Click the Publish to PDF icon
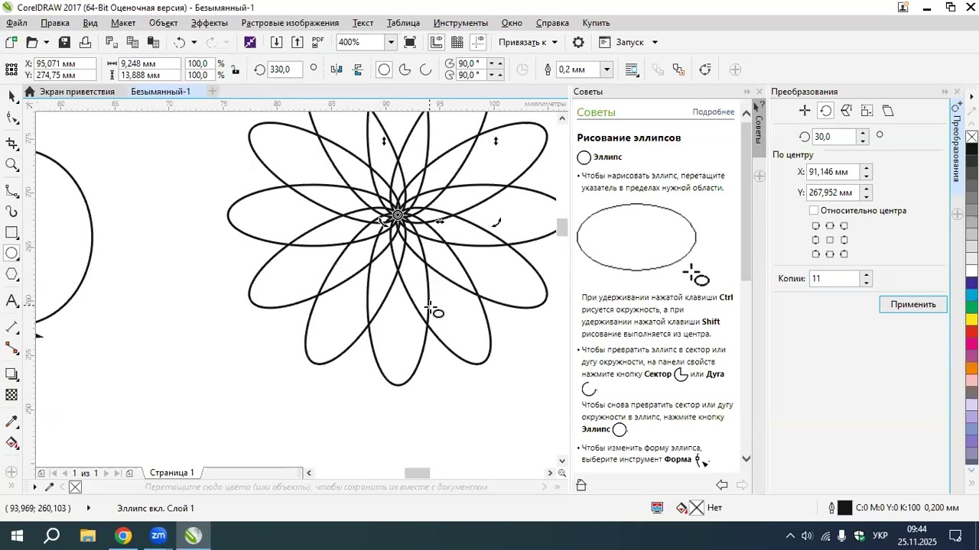Viewport: 979px width, 550px height. click(x=317, y=42)
